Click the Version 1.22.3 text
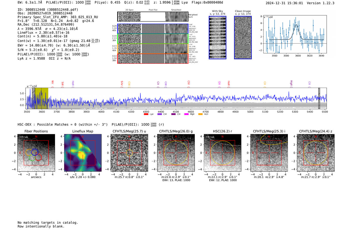This screenshot has width=352, height=240. (321, 3)
